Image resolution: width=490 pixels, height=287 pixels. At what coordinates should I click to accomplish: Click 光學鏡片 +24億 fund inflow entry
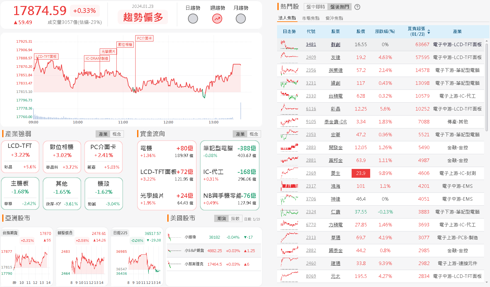[167, 199]
